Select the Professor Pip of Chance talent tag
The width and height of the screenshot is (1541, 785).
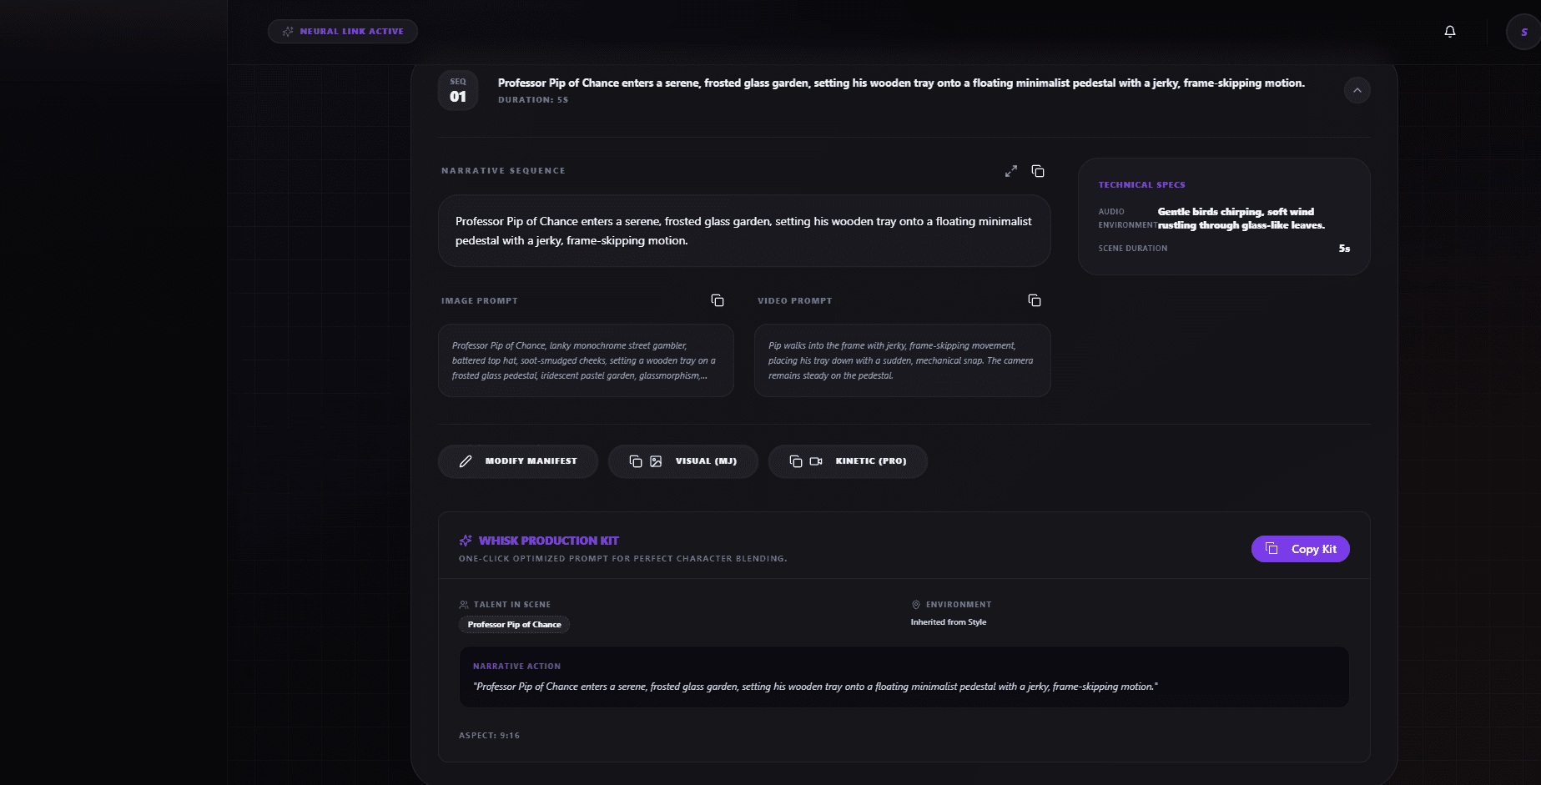click(514, 625)
